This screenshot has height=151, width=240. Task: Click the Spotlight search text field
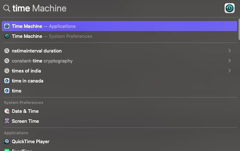108,8
